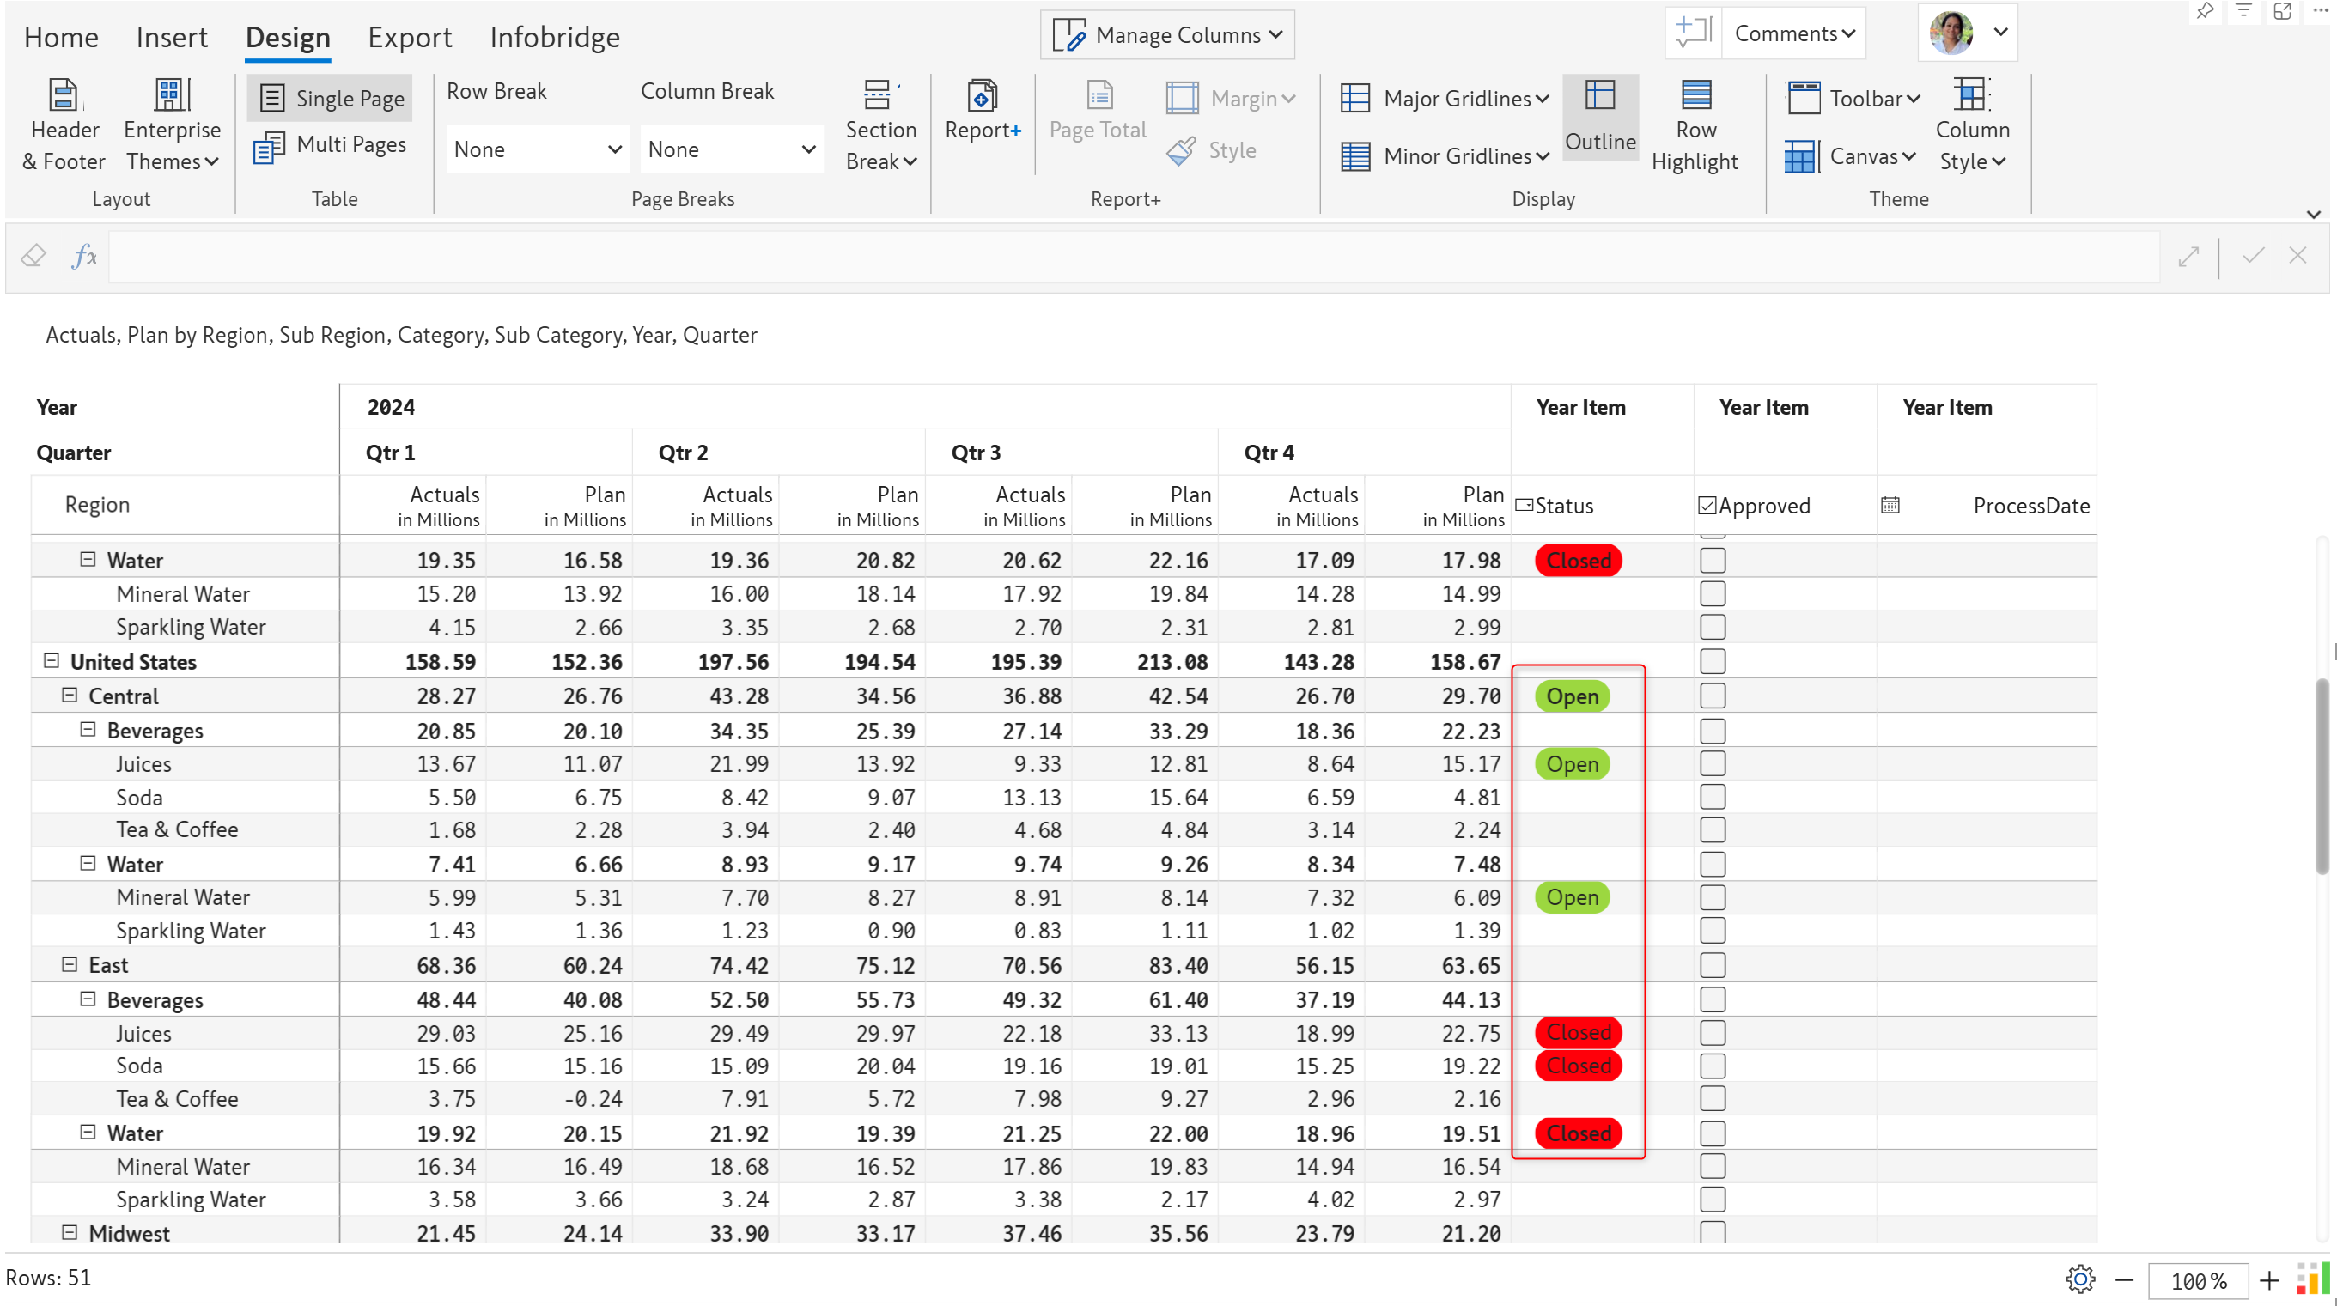Viewport: 2337px width, 1306px height.
Task: Click the eraser icon in formula bar
Action: pos(33,256)
